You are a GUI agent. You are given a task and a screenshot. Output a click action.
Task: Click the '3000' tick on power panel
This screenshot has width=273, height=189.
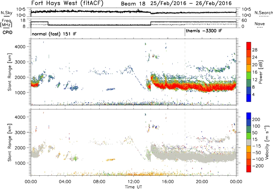pos(20,62)
